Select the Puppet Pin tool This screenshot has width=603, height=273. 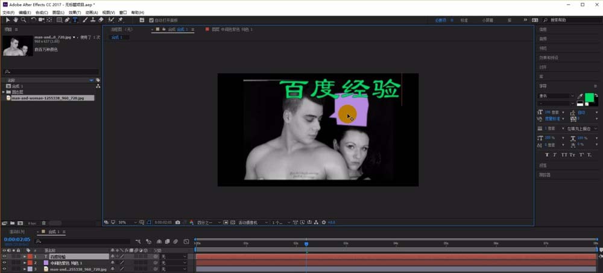(121, 20)
